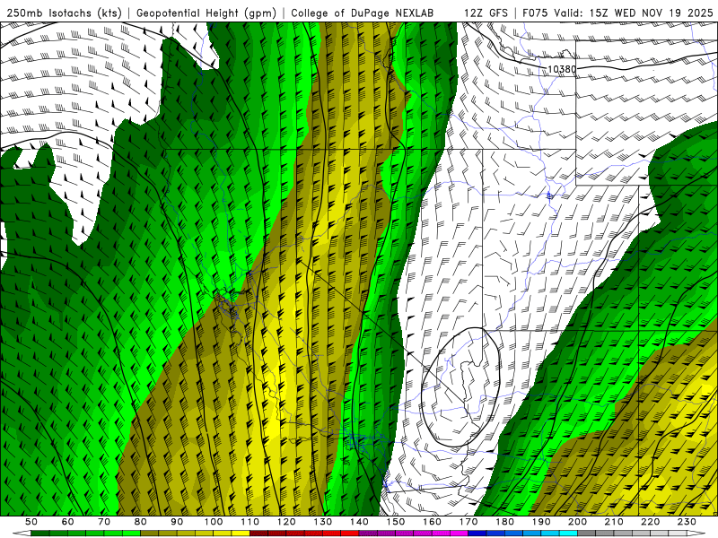This screenshot has width=718, height=538.
Task: Click the 150 value on the color scale
Action: [x=396, y=522]
